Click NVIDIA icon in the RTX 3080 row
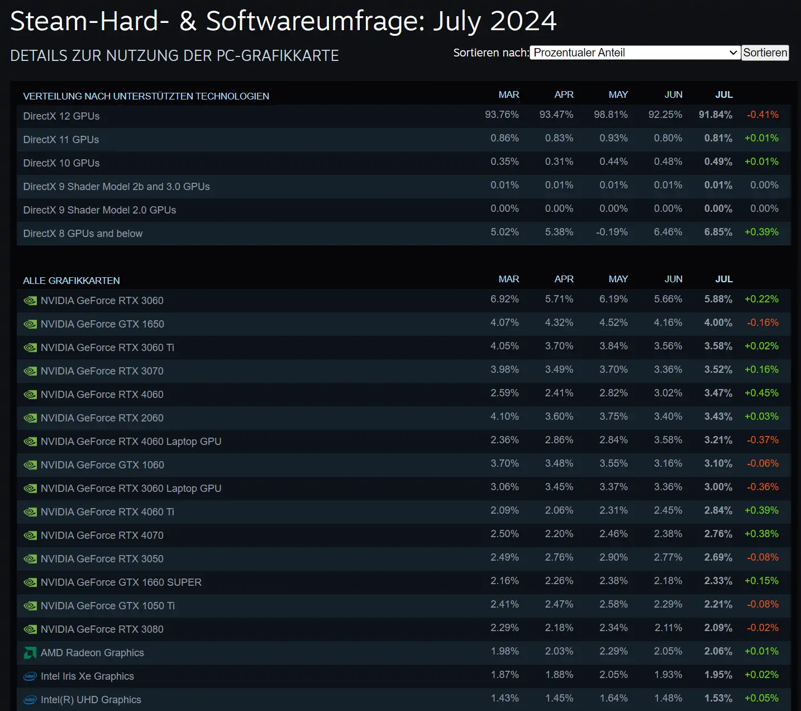The image size is (801, 711). click(30, 629)
